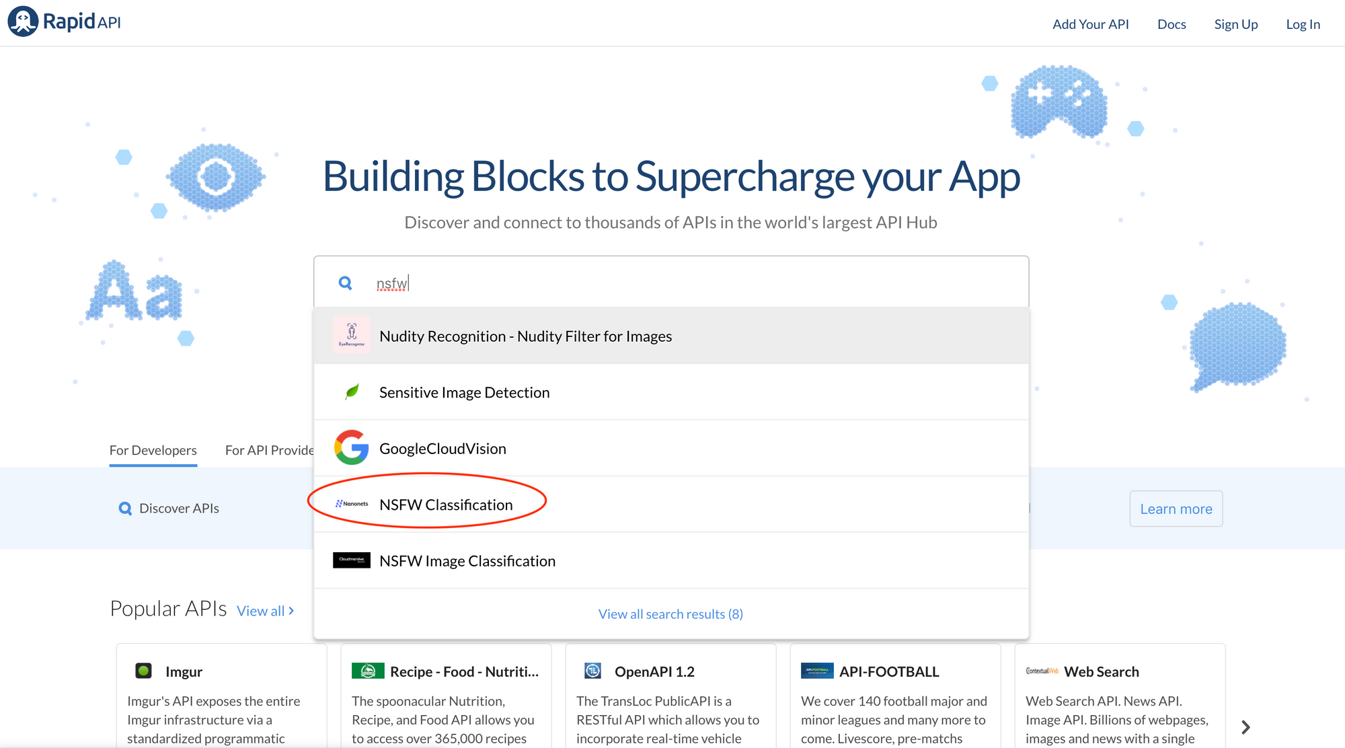The image size is (1345, 748).
Task: Click the Cloudmersive black logo icon
Action: 352,560
